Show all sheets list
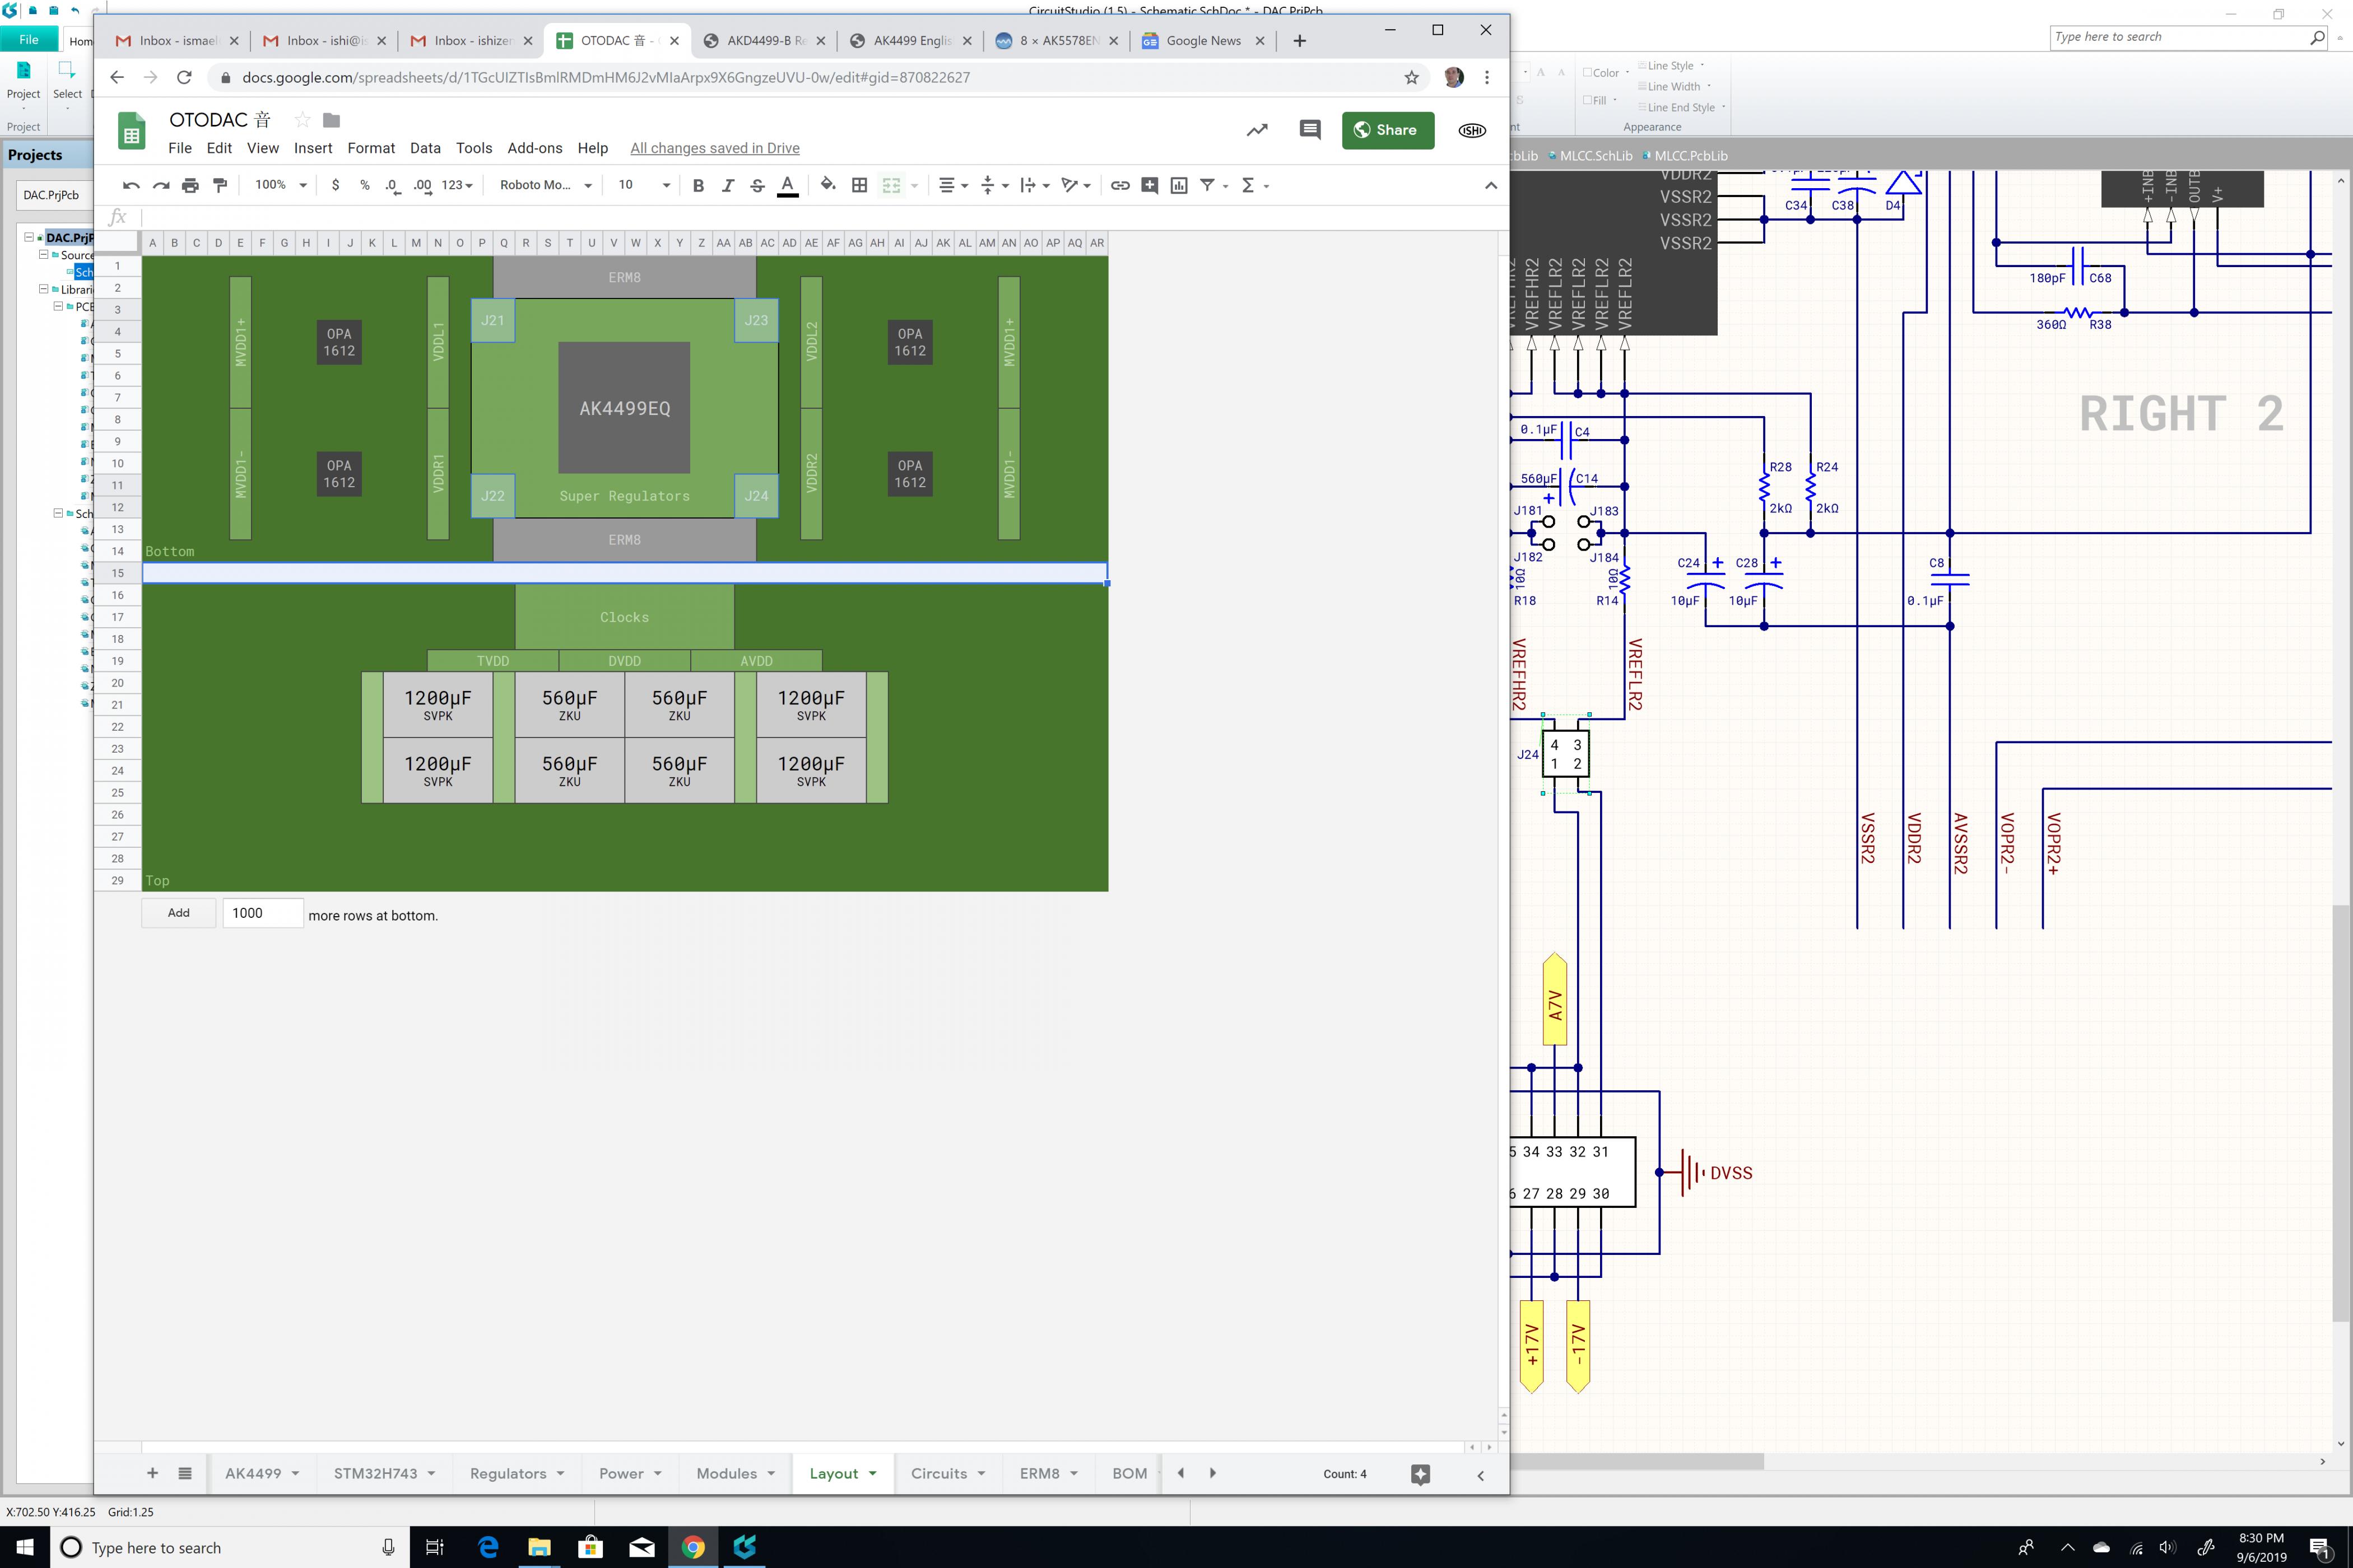 point(185,1473)
